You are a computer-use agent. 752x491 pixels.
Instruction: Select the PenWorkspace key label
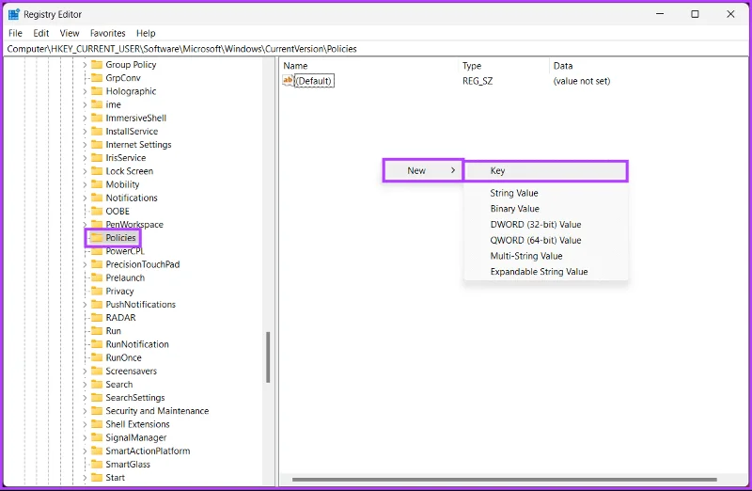pos(134,224)
